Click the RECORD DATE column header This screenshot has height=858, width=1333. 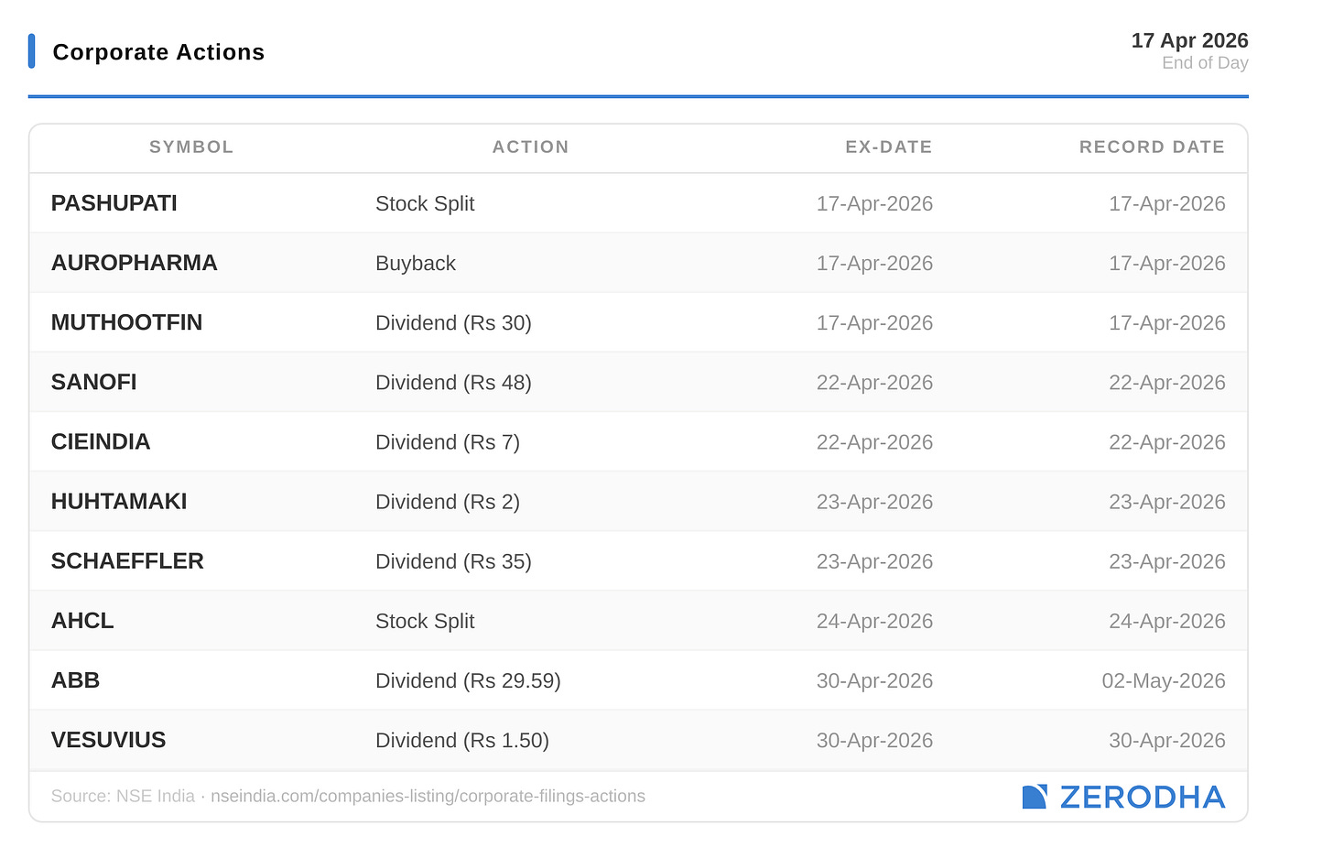(1152, 147)
